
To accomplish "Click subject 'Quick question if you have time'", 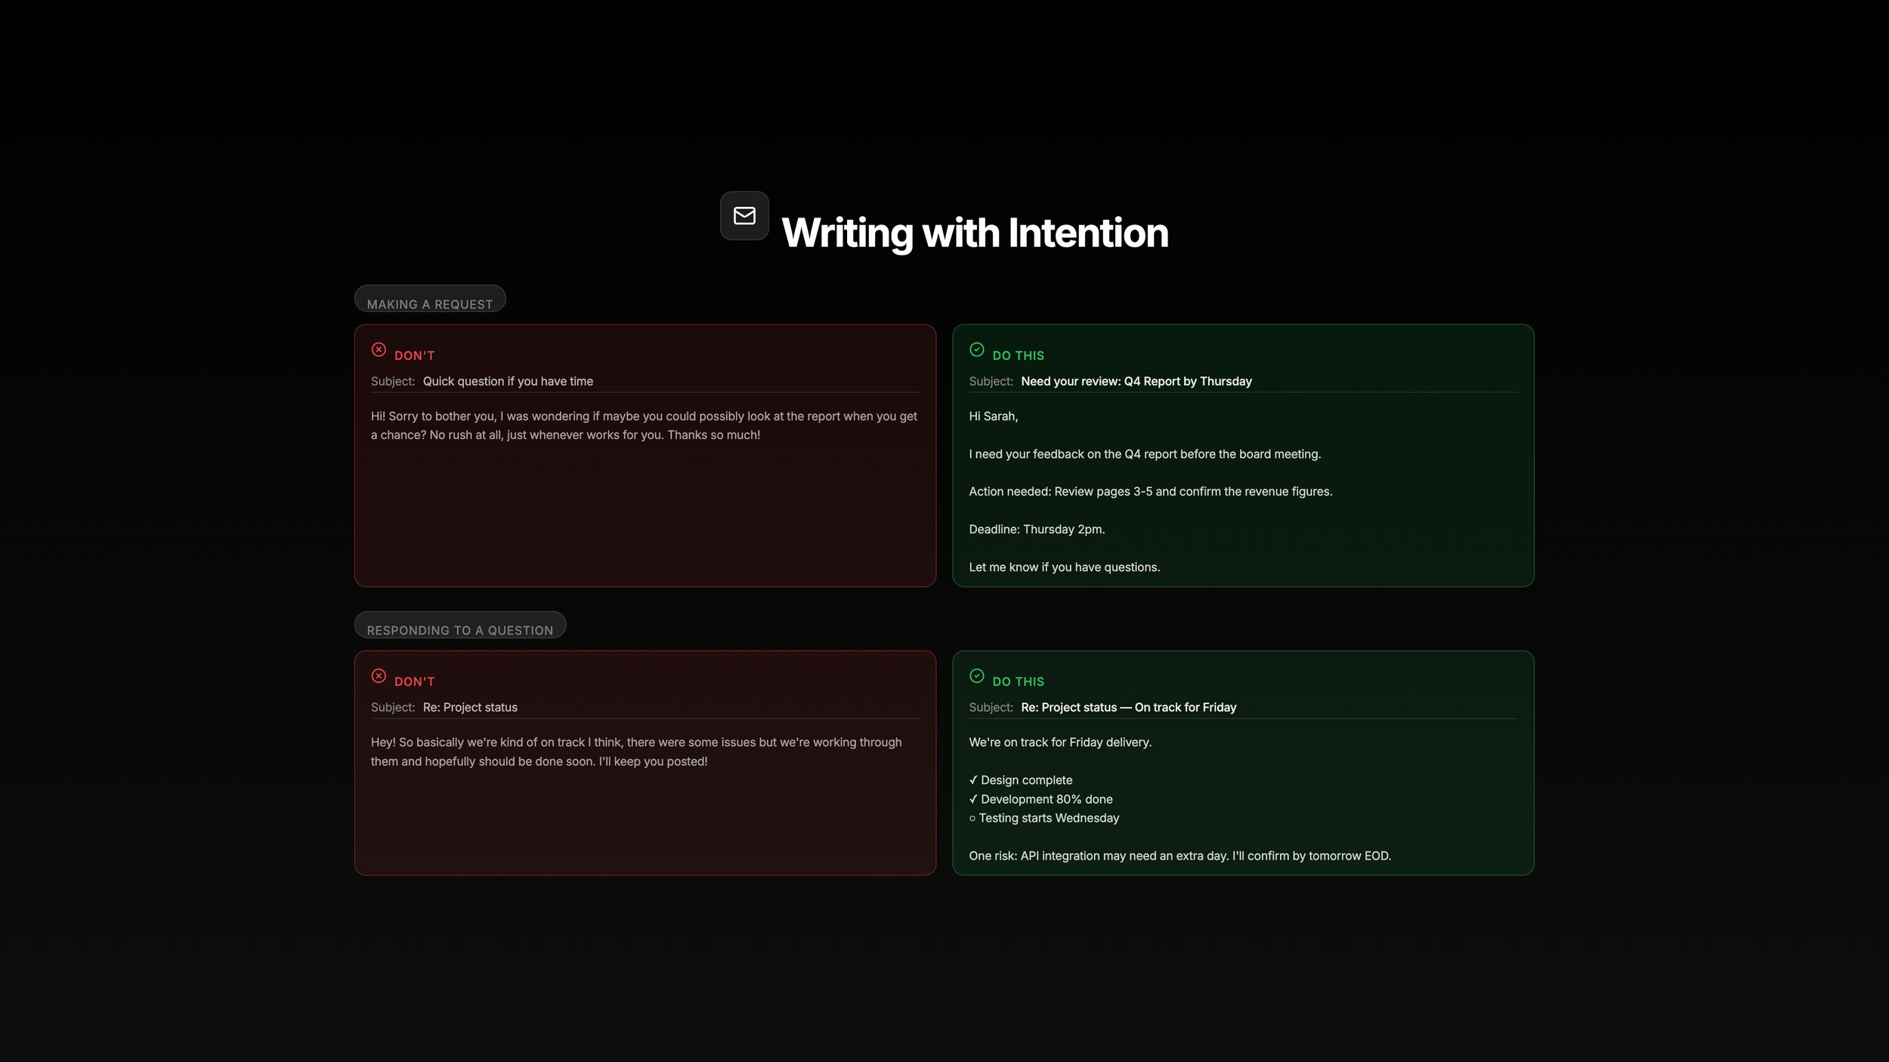I will pyautogui.click(x=508, y=381).
